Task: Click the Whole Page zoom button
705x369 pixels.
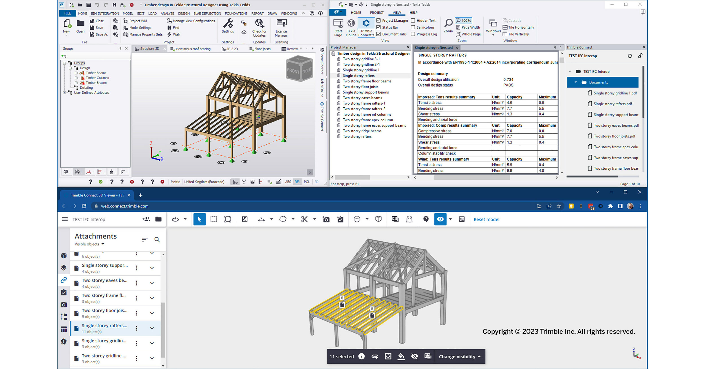Action: (468, 34)
